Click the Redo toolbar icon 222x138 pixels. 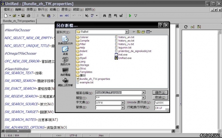79,16
